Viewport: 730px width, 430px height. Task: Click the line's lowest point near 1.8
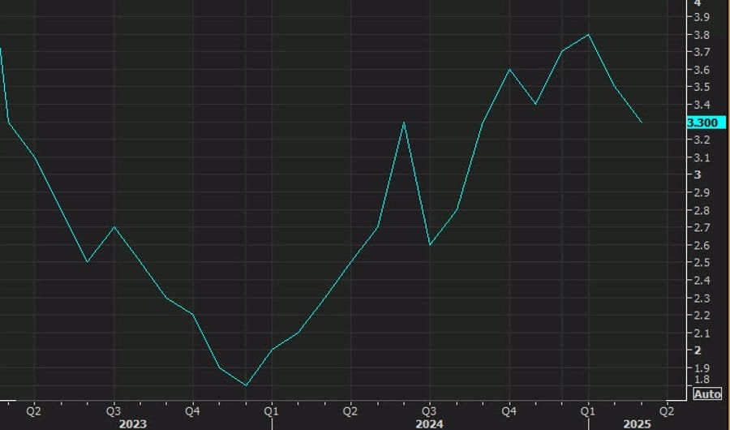[246, 385]
